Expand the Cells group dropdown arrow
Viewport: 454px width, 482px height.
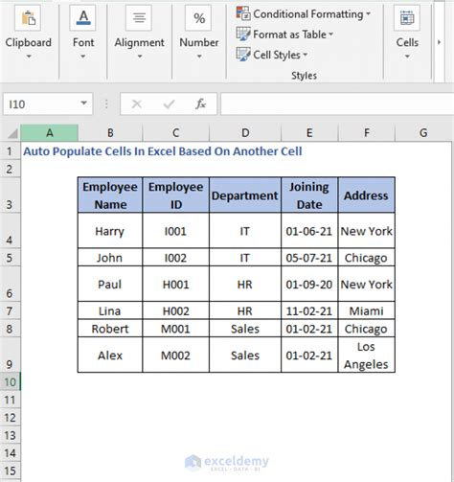[x=407, y=57]
